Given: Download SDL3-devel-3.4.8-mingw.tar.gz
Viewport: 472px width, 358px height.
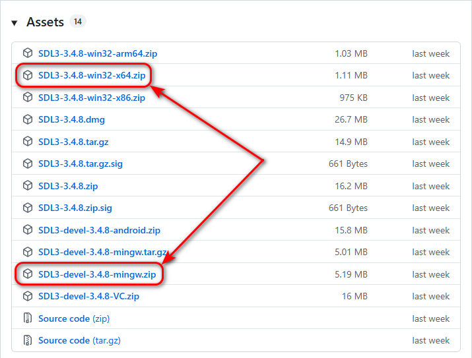Looking at the screenshot, I should click(x=102, y=253).
